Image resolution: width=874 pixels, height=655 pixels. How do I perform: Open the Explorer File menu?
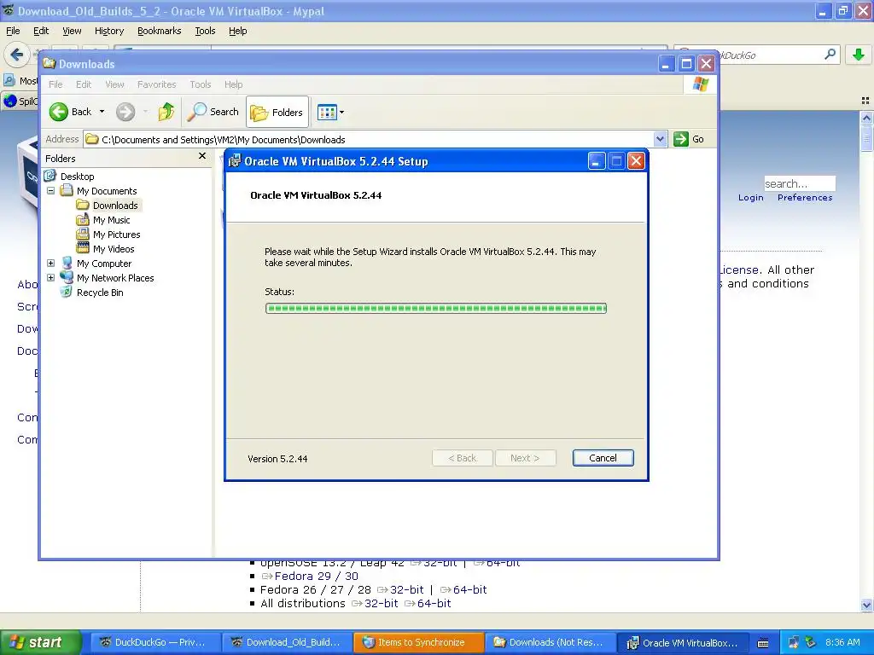[x=55, y=84]
